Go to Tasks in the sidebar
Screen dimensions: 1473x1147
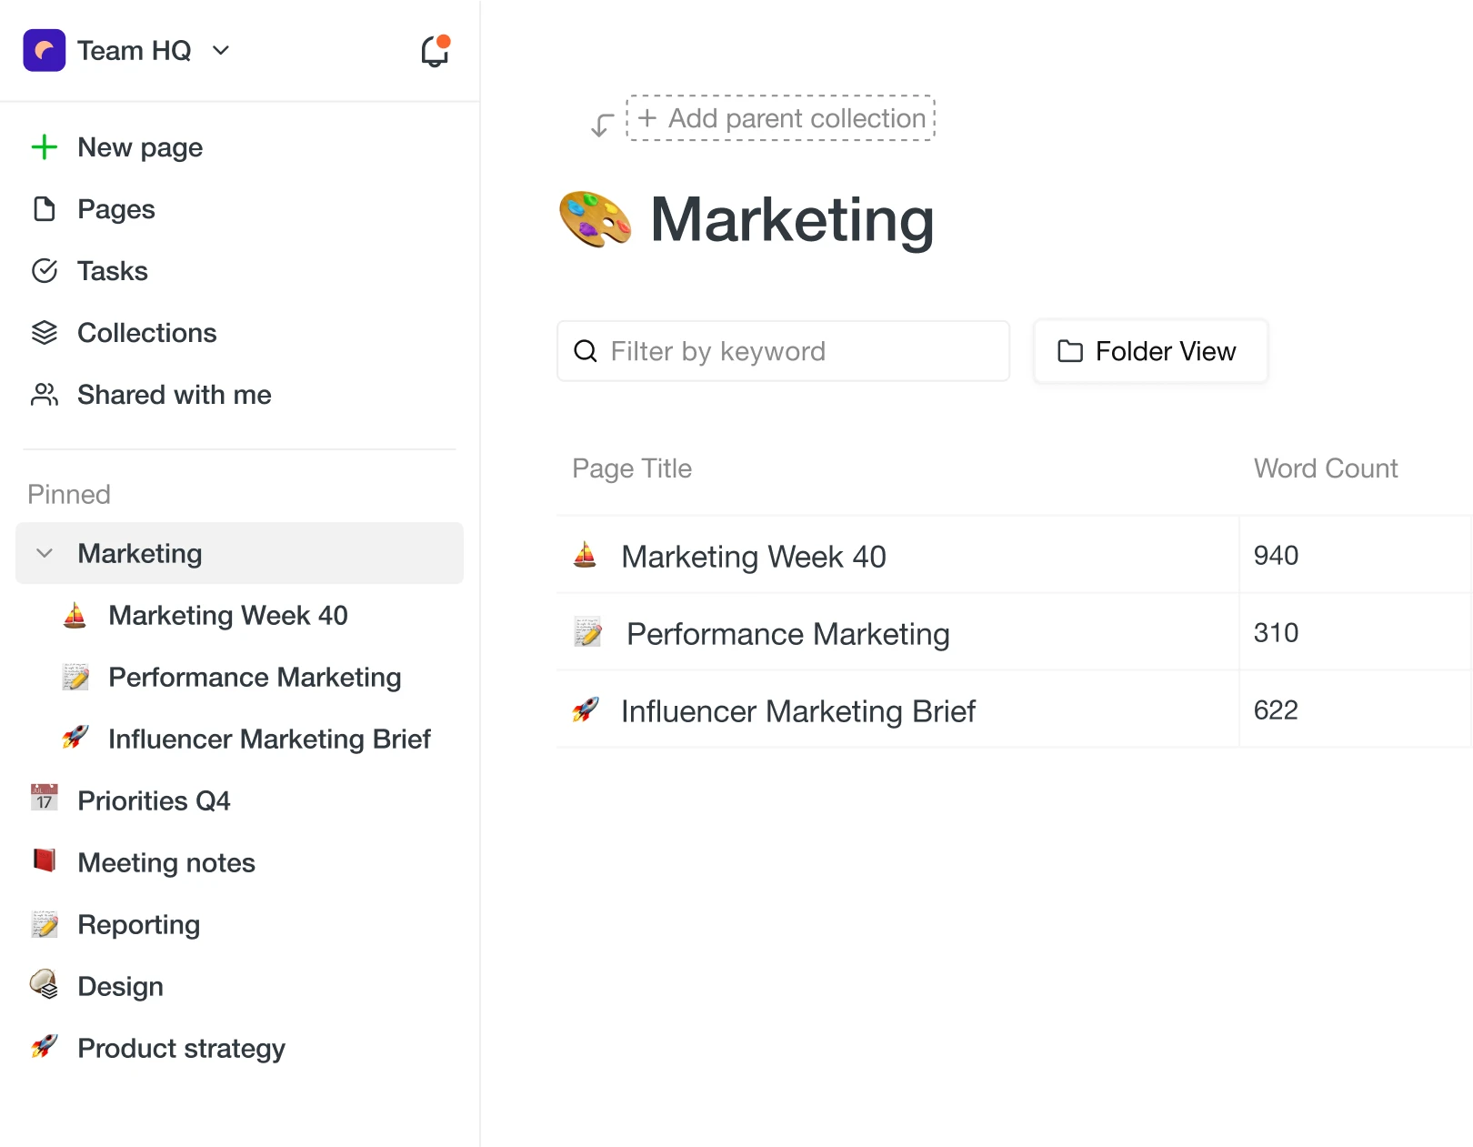(112, 271)
